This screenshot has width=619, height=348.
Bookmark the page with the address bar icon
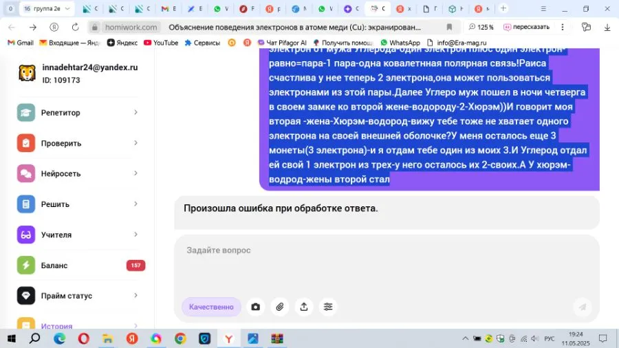[449, 27]
